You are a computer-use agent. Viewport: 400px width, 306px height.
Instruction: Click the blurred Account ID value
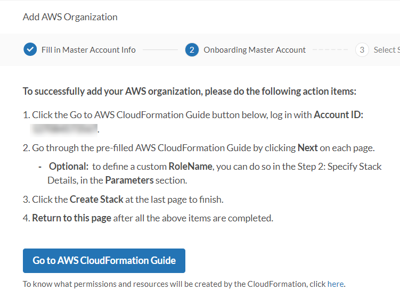coord(65,129)
